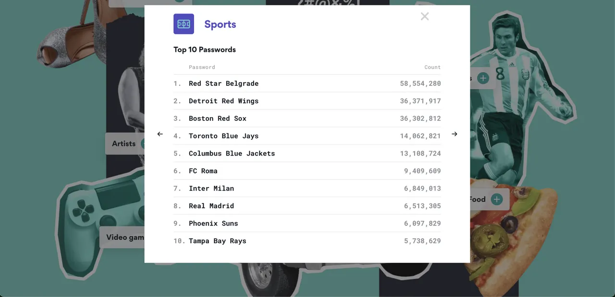Viewport: 615px width, 297px height.
Task: Select the Toronto Blue Jays entry
Action: tap(307, 136)
